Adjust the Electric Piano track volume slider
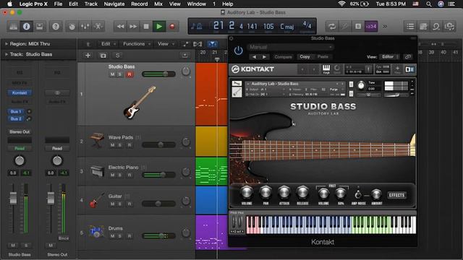The image size is (463, 260). (x=159, y=175)
